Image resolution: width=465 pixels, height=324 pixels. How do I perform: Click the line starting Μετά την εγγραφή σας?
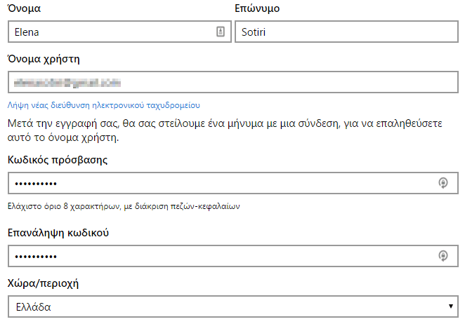point(225,123)
